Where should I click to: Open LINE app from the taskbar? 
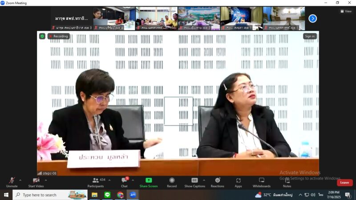pos(107,195)
